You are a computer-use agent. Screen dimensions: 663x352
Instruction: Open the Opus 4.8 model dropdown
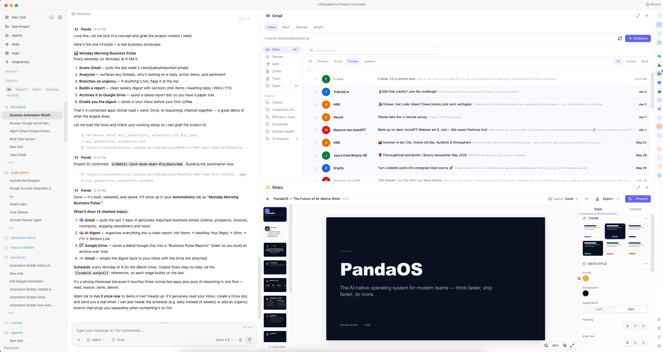[225, 340]
